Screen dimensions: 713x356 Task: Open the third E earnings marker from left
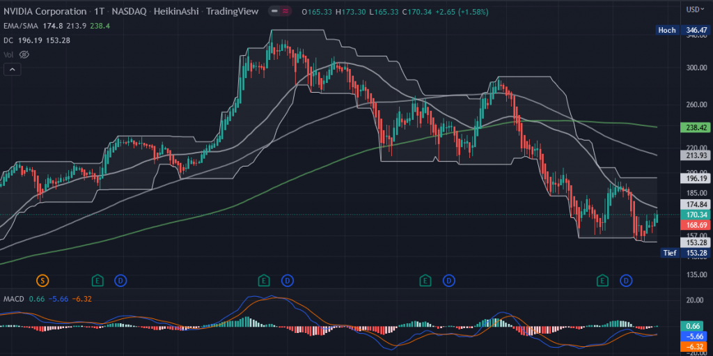(425, 281)
